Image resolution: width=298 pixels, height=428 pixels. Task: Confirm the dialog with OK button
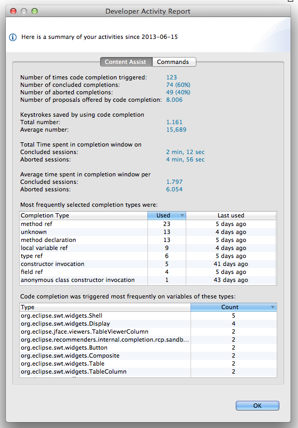pos(258,406)
